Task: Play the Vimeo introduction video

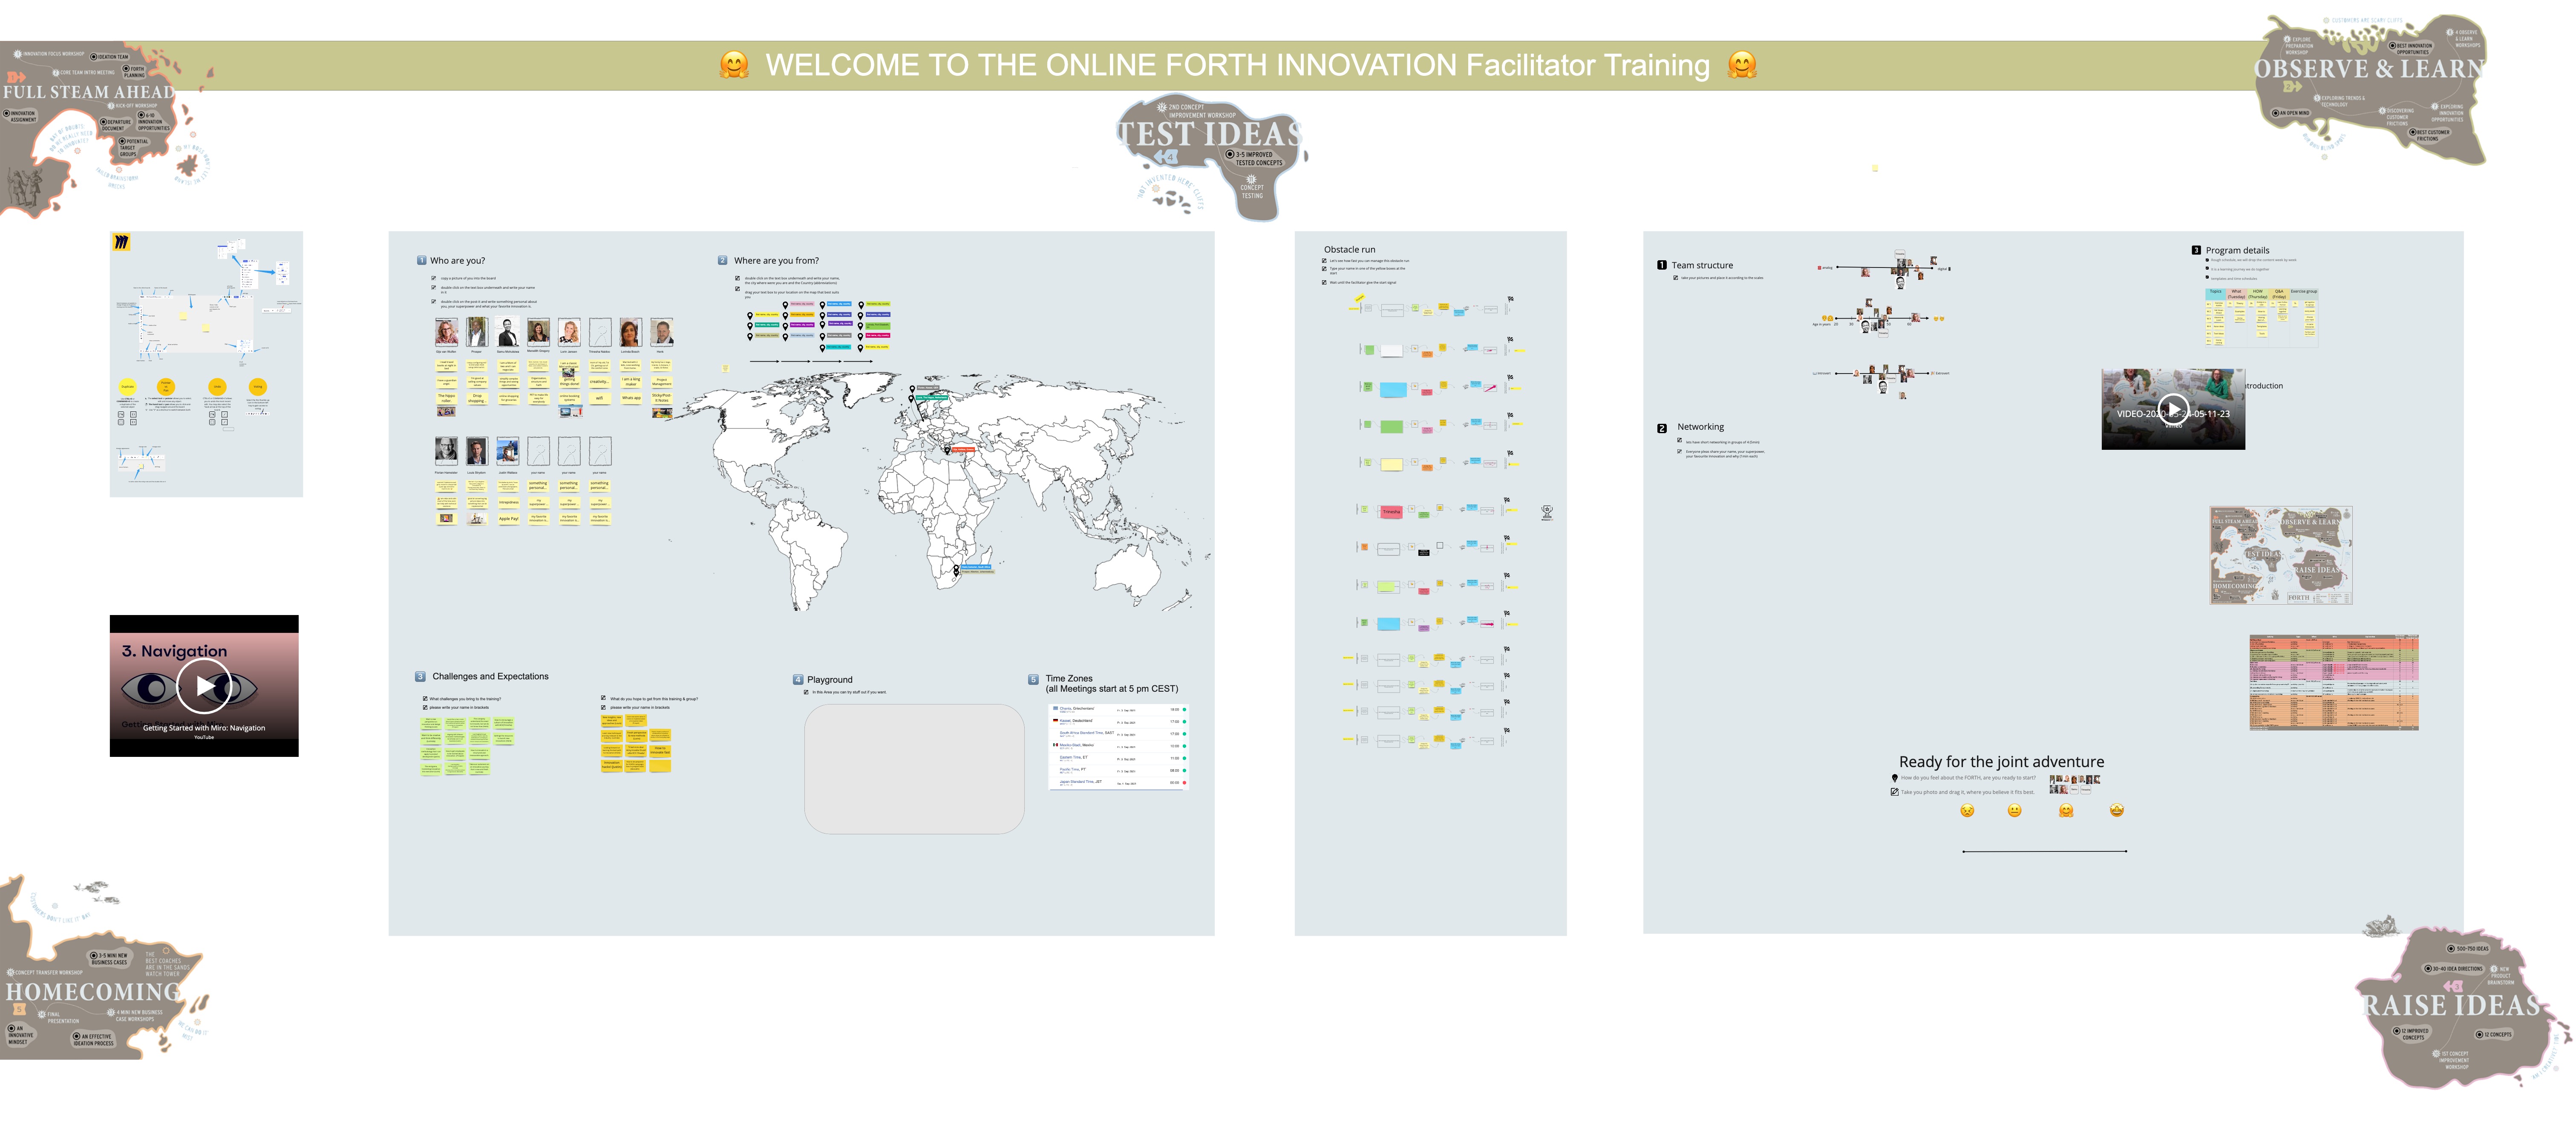Action: click(x=2172, y=408)
